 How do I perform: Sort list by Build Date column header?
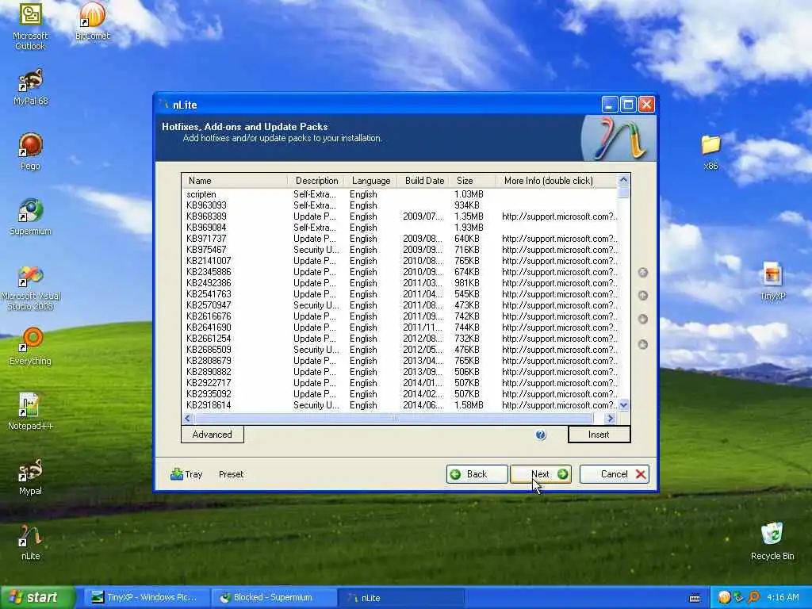click(423, 181)
